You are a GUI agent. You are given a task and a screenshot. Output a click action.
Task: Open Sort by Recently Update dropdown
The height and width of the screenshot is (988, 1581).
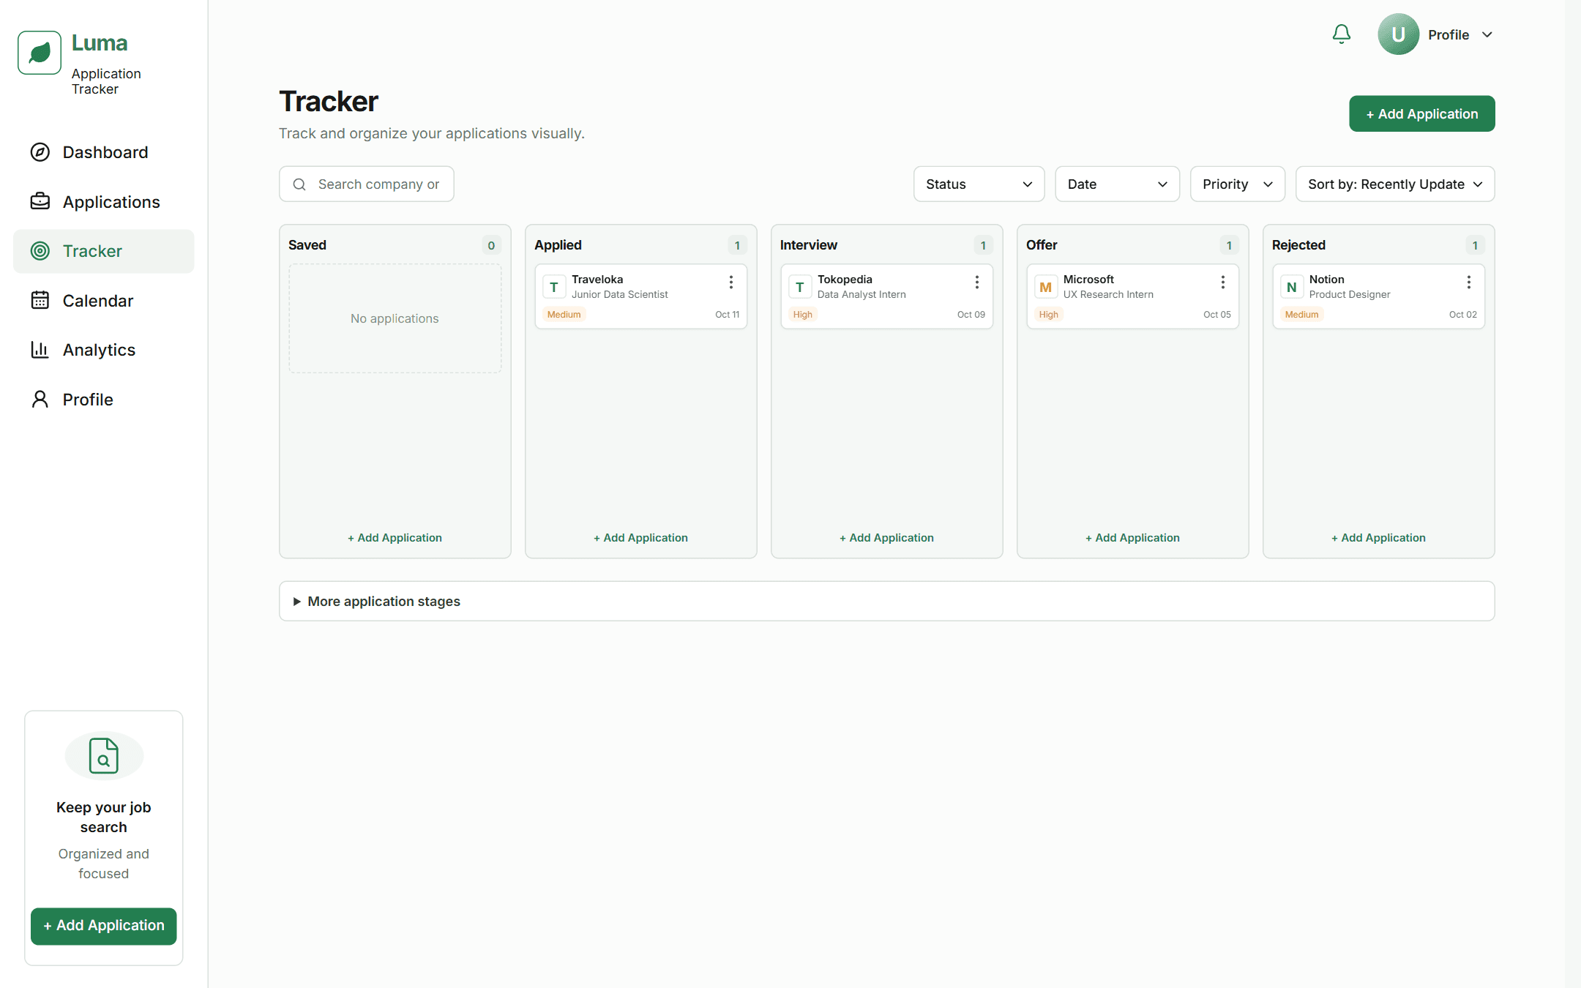[x=1395, y=184]
